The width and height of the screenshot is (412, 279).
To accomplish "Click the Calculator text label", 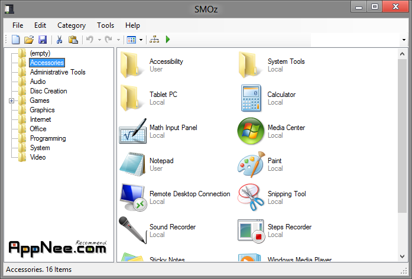I will point(281,95).
